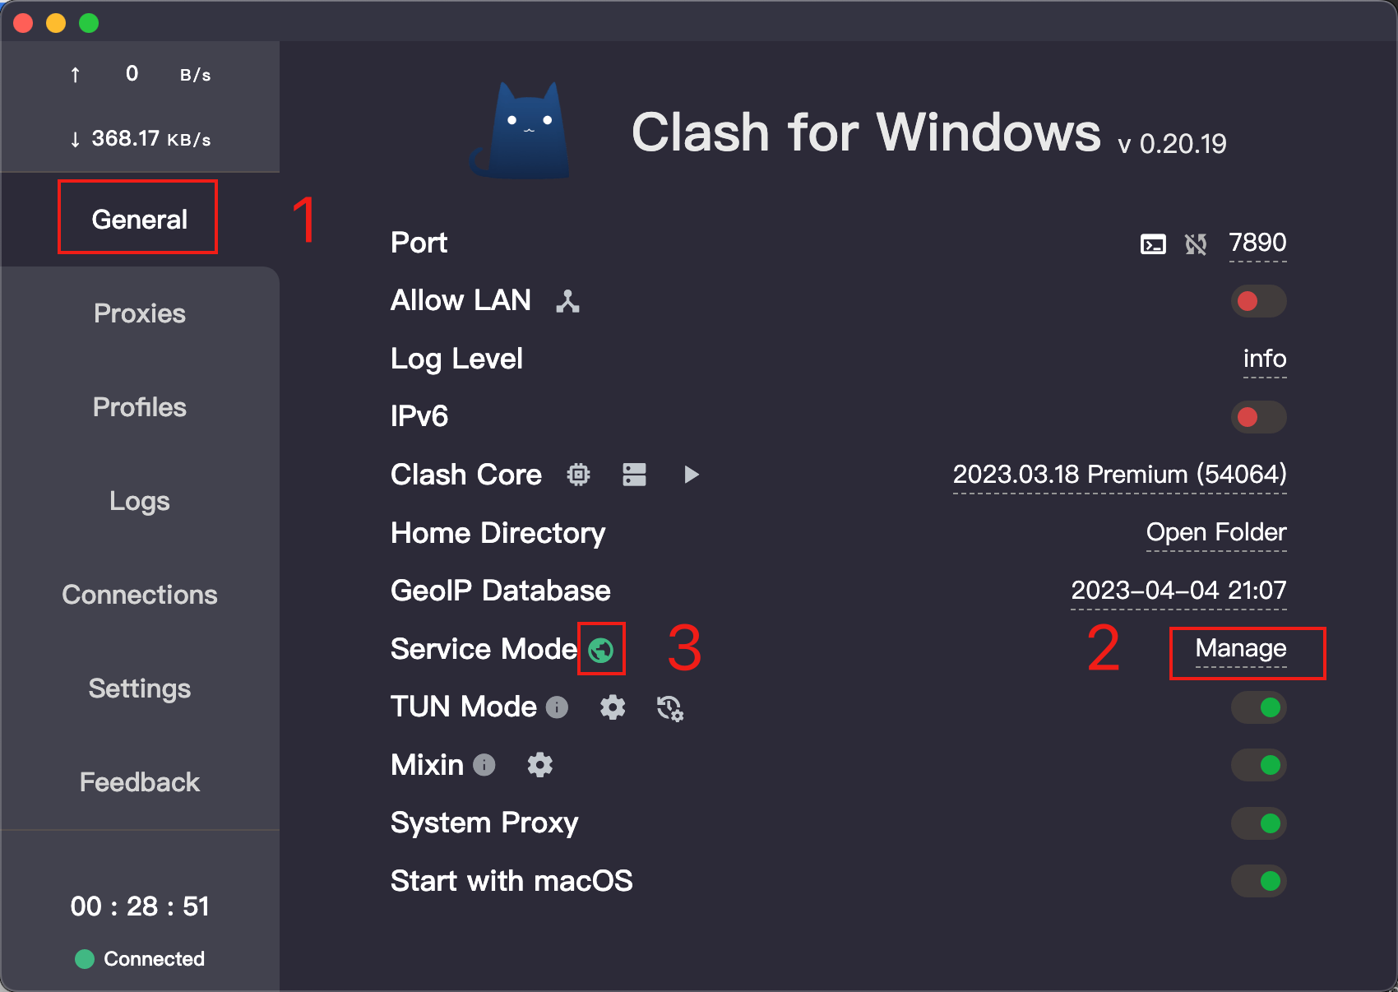Click the random port icon next to 7890

point(1196,244)
